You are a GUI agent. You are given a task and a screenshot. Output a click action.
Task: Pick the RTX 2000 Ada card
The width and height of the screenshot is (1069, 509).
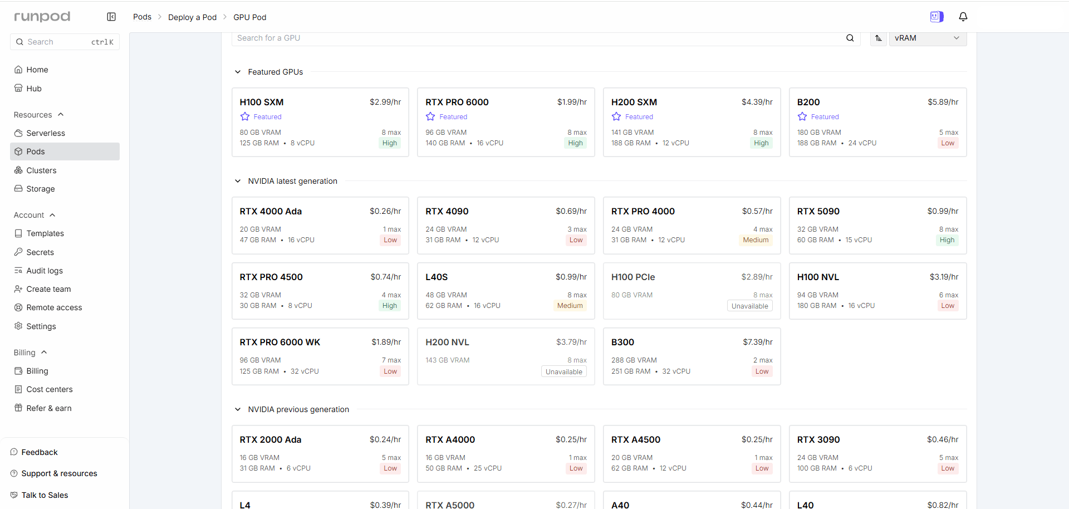coord(320,454)
